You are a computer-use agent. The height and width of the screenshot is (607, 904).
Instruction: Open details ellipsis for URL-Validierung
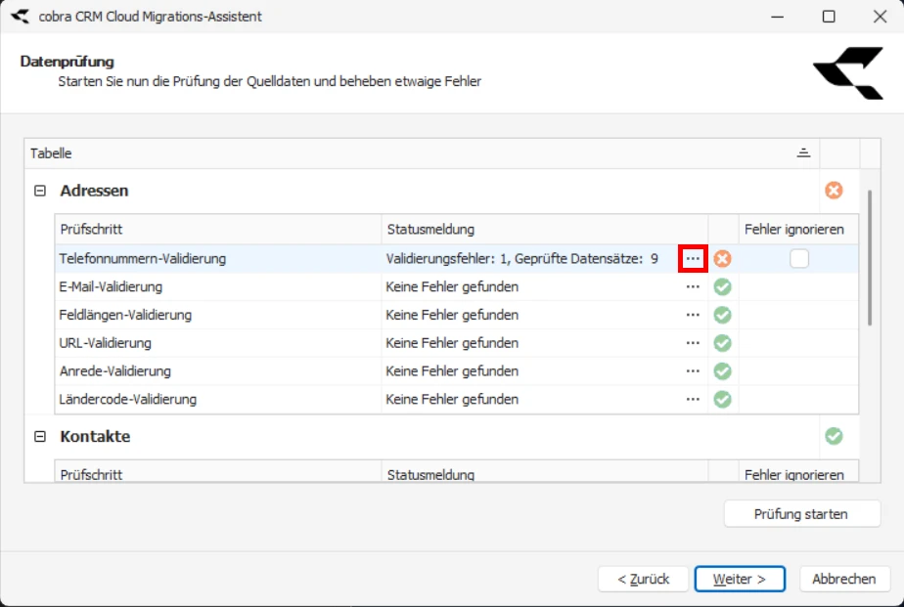tap(692, 343)
